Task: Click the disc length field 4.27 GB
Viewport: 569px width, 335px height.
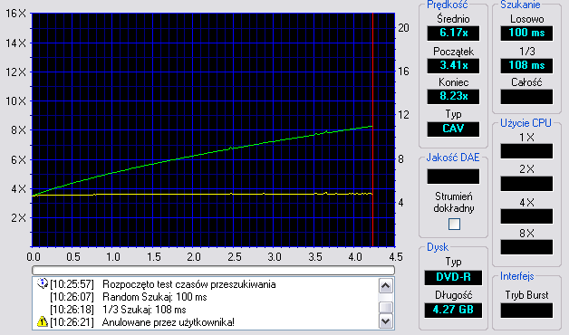Action: pyautogui.click(x=453, y=310)
